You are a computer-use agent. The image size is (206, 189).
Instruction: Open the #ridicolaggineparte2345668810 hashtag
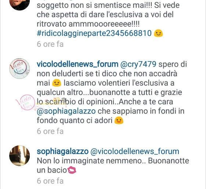coord(94,33)
